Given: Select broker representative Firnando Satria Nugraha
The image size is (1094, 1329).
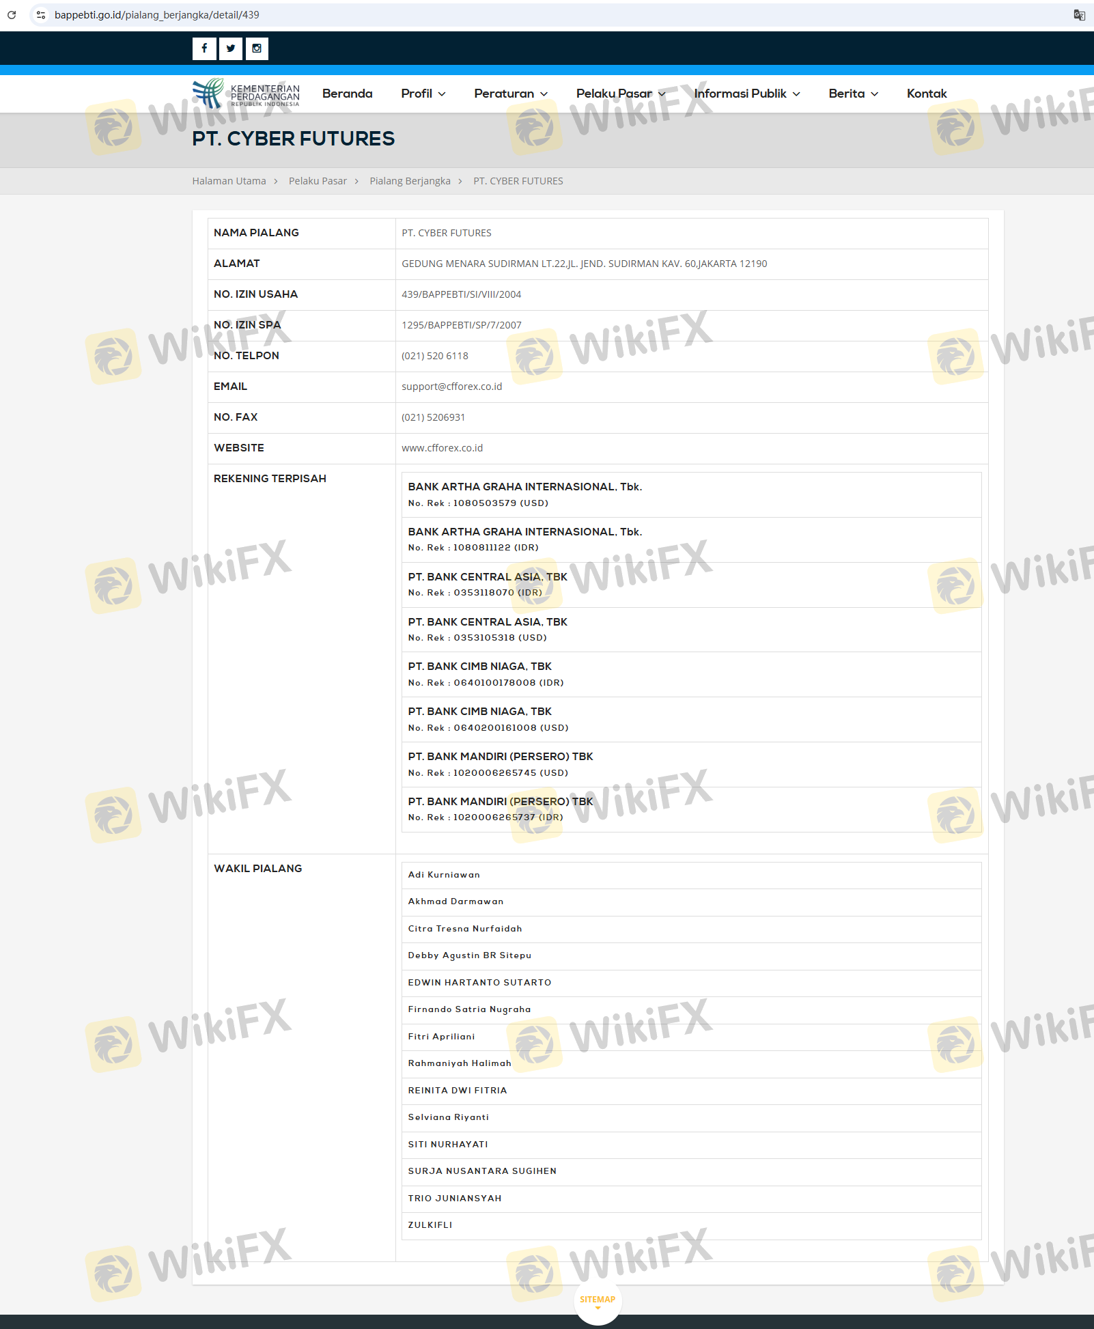Looking at the screenshot, I should [x=692, y=1010].
